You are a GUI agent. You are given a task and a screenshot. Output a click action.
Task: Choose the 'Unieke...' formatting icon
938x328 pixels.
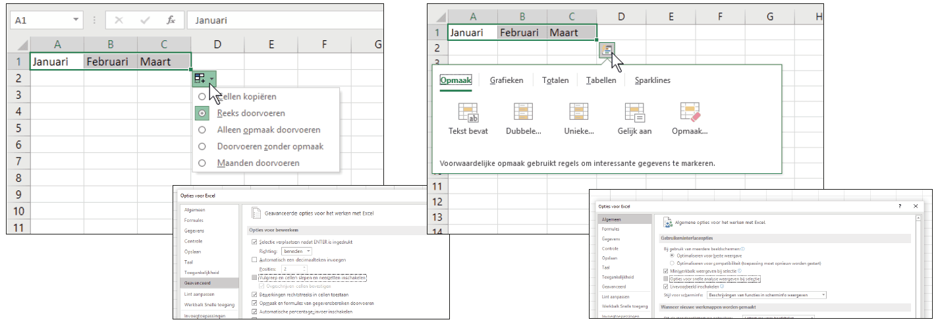[579, 113]
